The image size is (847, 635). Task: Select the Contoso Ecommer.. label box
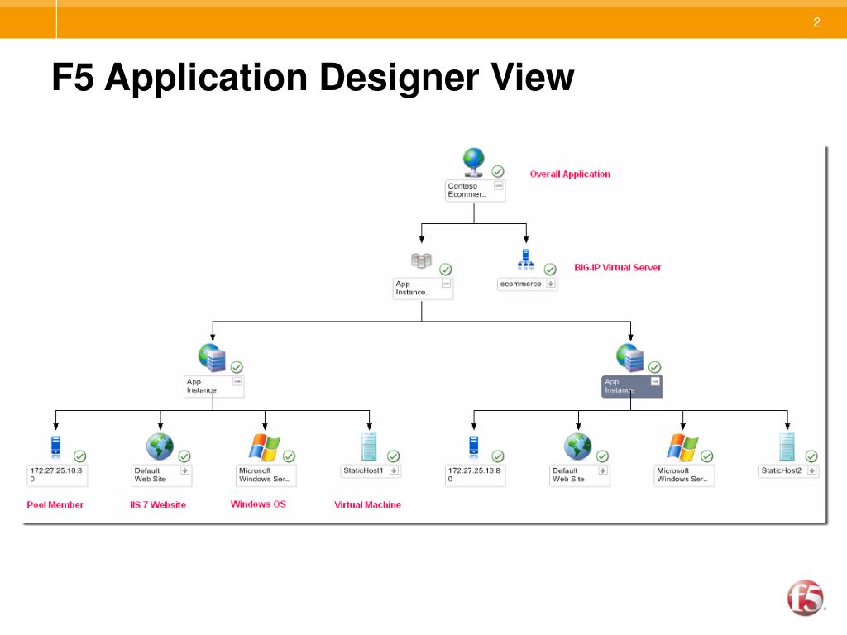coord(475,191)
